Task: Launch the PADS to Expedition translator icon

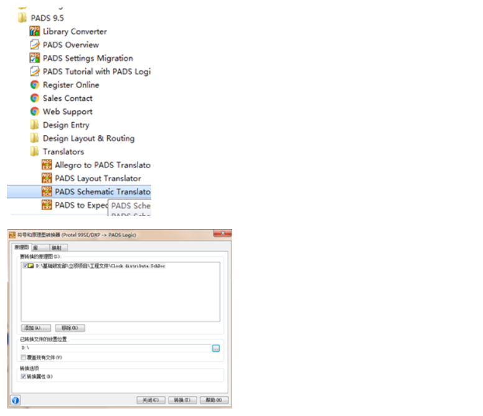Action: [x=47, y=205]
